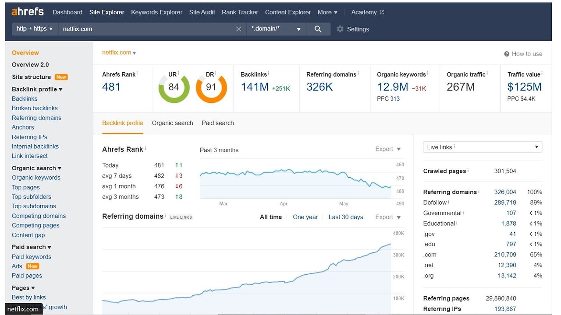Image resolution: width=561 pixels, height=315 pixels.
Task: Open the Live links dropdown
Action: point(483,147)
